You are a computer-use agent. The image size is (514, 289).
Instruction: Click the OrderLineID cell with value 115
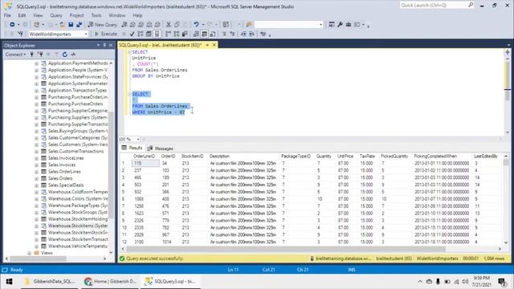tap(145, 163)
